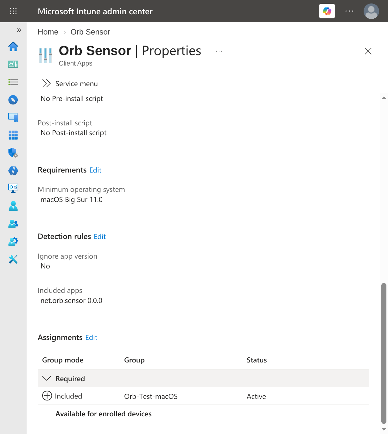Open Apps grid icon in sidebar
The height and width of the screenshot is (434, 388).
click(13, 135)
